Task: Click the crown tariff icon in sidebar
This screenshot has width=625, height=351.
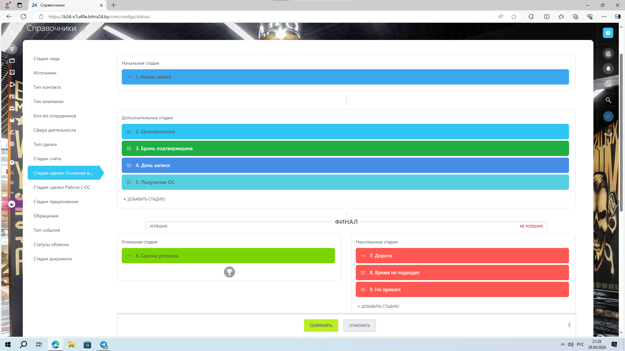Action: [12, 204]
